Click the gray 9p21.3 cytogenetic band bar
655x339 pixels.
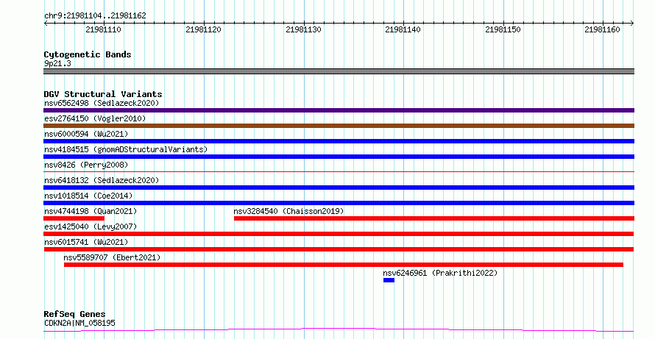coord(339,71)
